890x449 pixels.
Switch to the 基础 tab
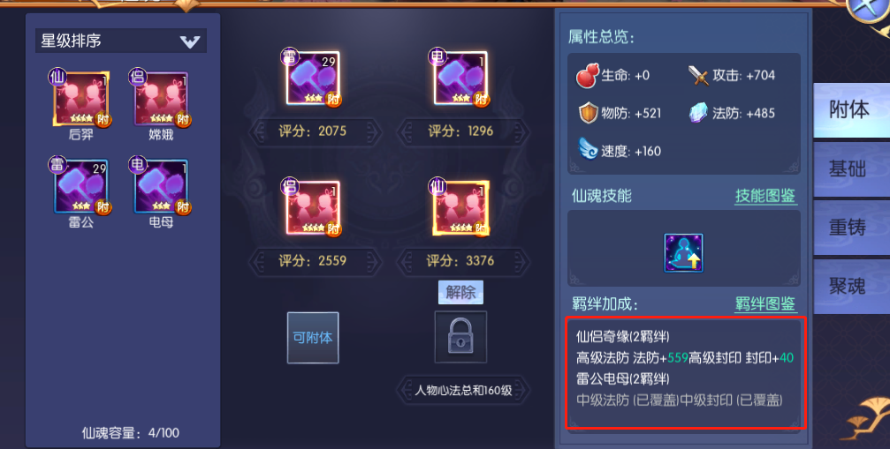(x=849, y=168)
